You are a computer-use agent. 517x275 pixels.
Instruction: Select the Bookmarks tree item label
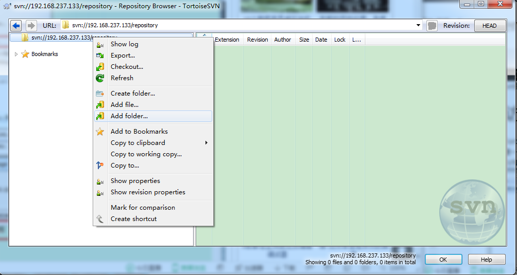click(44, 54)
